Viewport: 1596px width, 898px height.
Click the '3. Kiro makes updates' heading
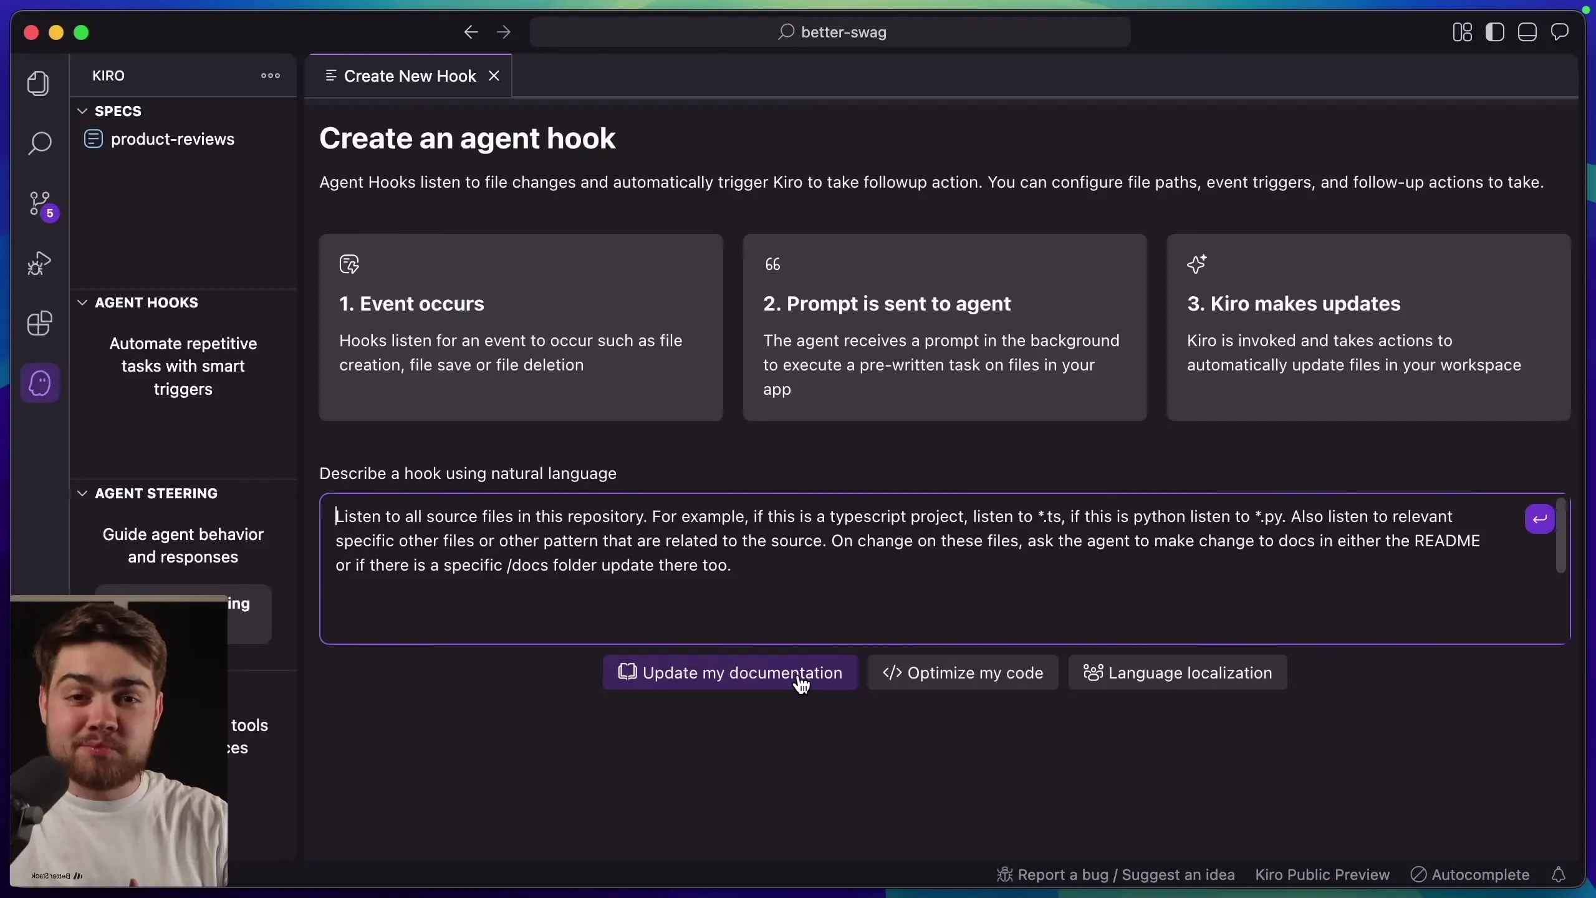pos(1294,304)
